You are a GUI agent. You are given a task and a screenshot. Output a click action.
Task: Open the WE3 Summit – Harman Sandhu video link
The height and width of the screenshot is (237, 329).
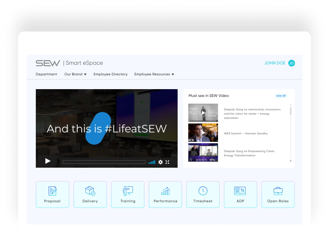(246, 133)
